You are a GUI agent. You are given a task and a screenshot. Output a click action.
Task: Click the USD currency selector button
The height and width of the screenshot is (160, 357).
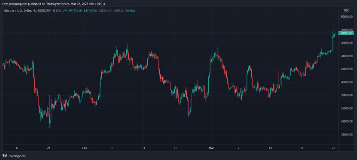click(347, 11)
